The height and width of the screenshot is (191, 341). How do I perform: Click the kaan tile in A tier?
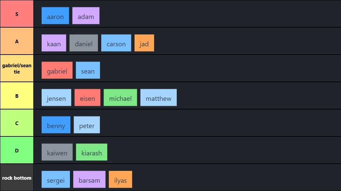[x=54, y=43]
